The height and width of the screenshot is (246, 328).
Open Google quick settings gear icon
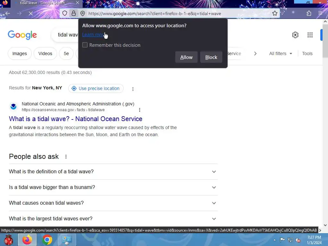295,35
